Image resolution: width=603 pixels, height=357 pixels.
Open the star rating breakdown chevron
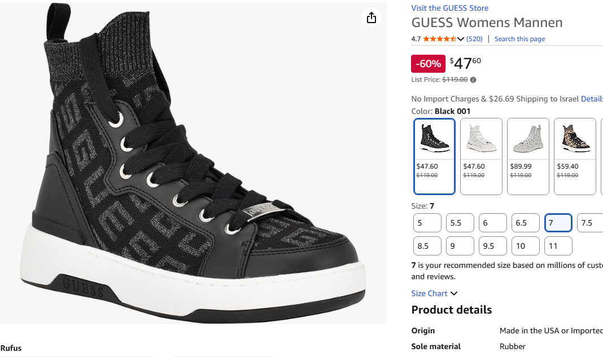point(461,39)
